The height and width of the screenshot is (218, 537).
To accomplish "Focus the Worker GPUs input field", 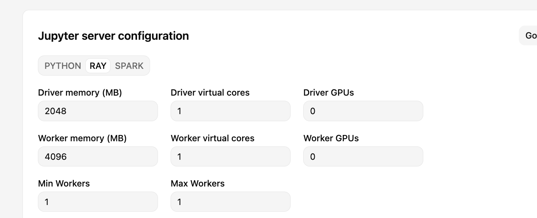I will (363, 157).
